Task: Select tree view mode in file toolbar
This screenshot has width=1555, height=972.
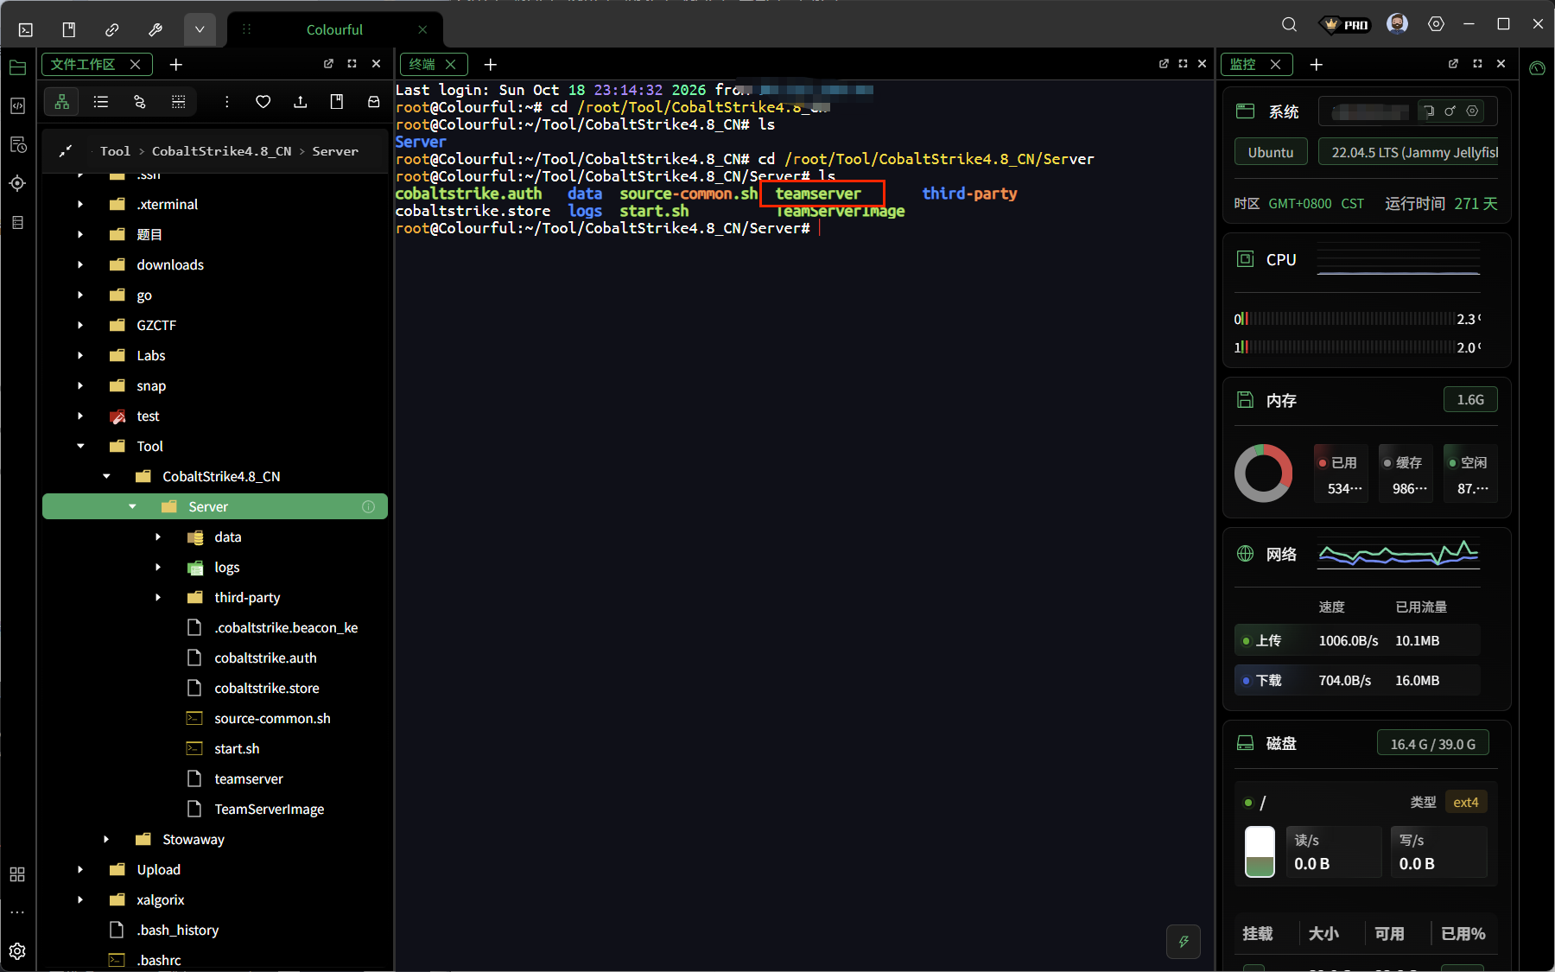Action: click(62, 102)
